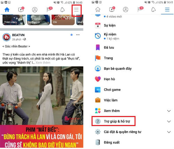Tap Xem thêm shapes icon

click(x=98, y=111)
